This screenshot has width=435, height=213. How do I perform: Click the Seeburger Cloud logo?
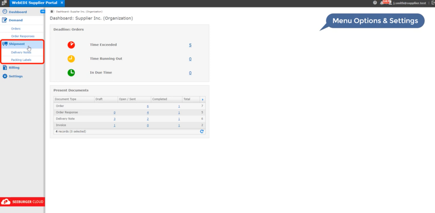[x=23, y=202]
